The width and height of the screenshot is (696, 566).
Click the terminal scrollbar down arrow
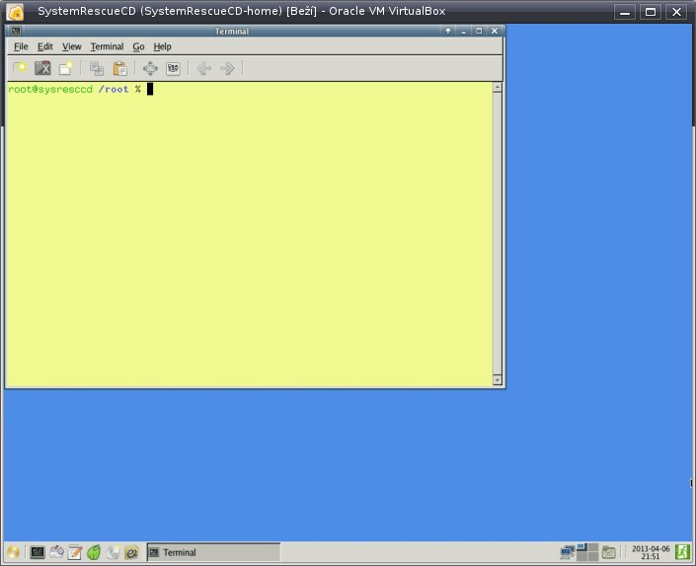coord(498,380)
